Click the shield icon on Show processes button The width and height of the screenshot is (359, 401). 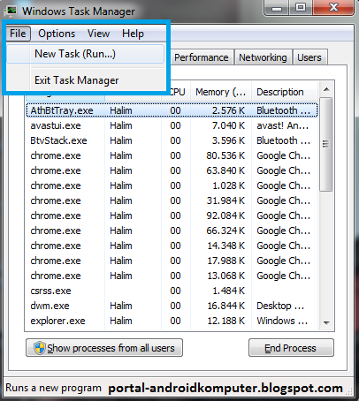39,348
